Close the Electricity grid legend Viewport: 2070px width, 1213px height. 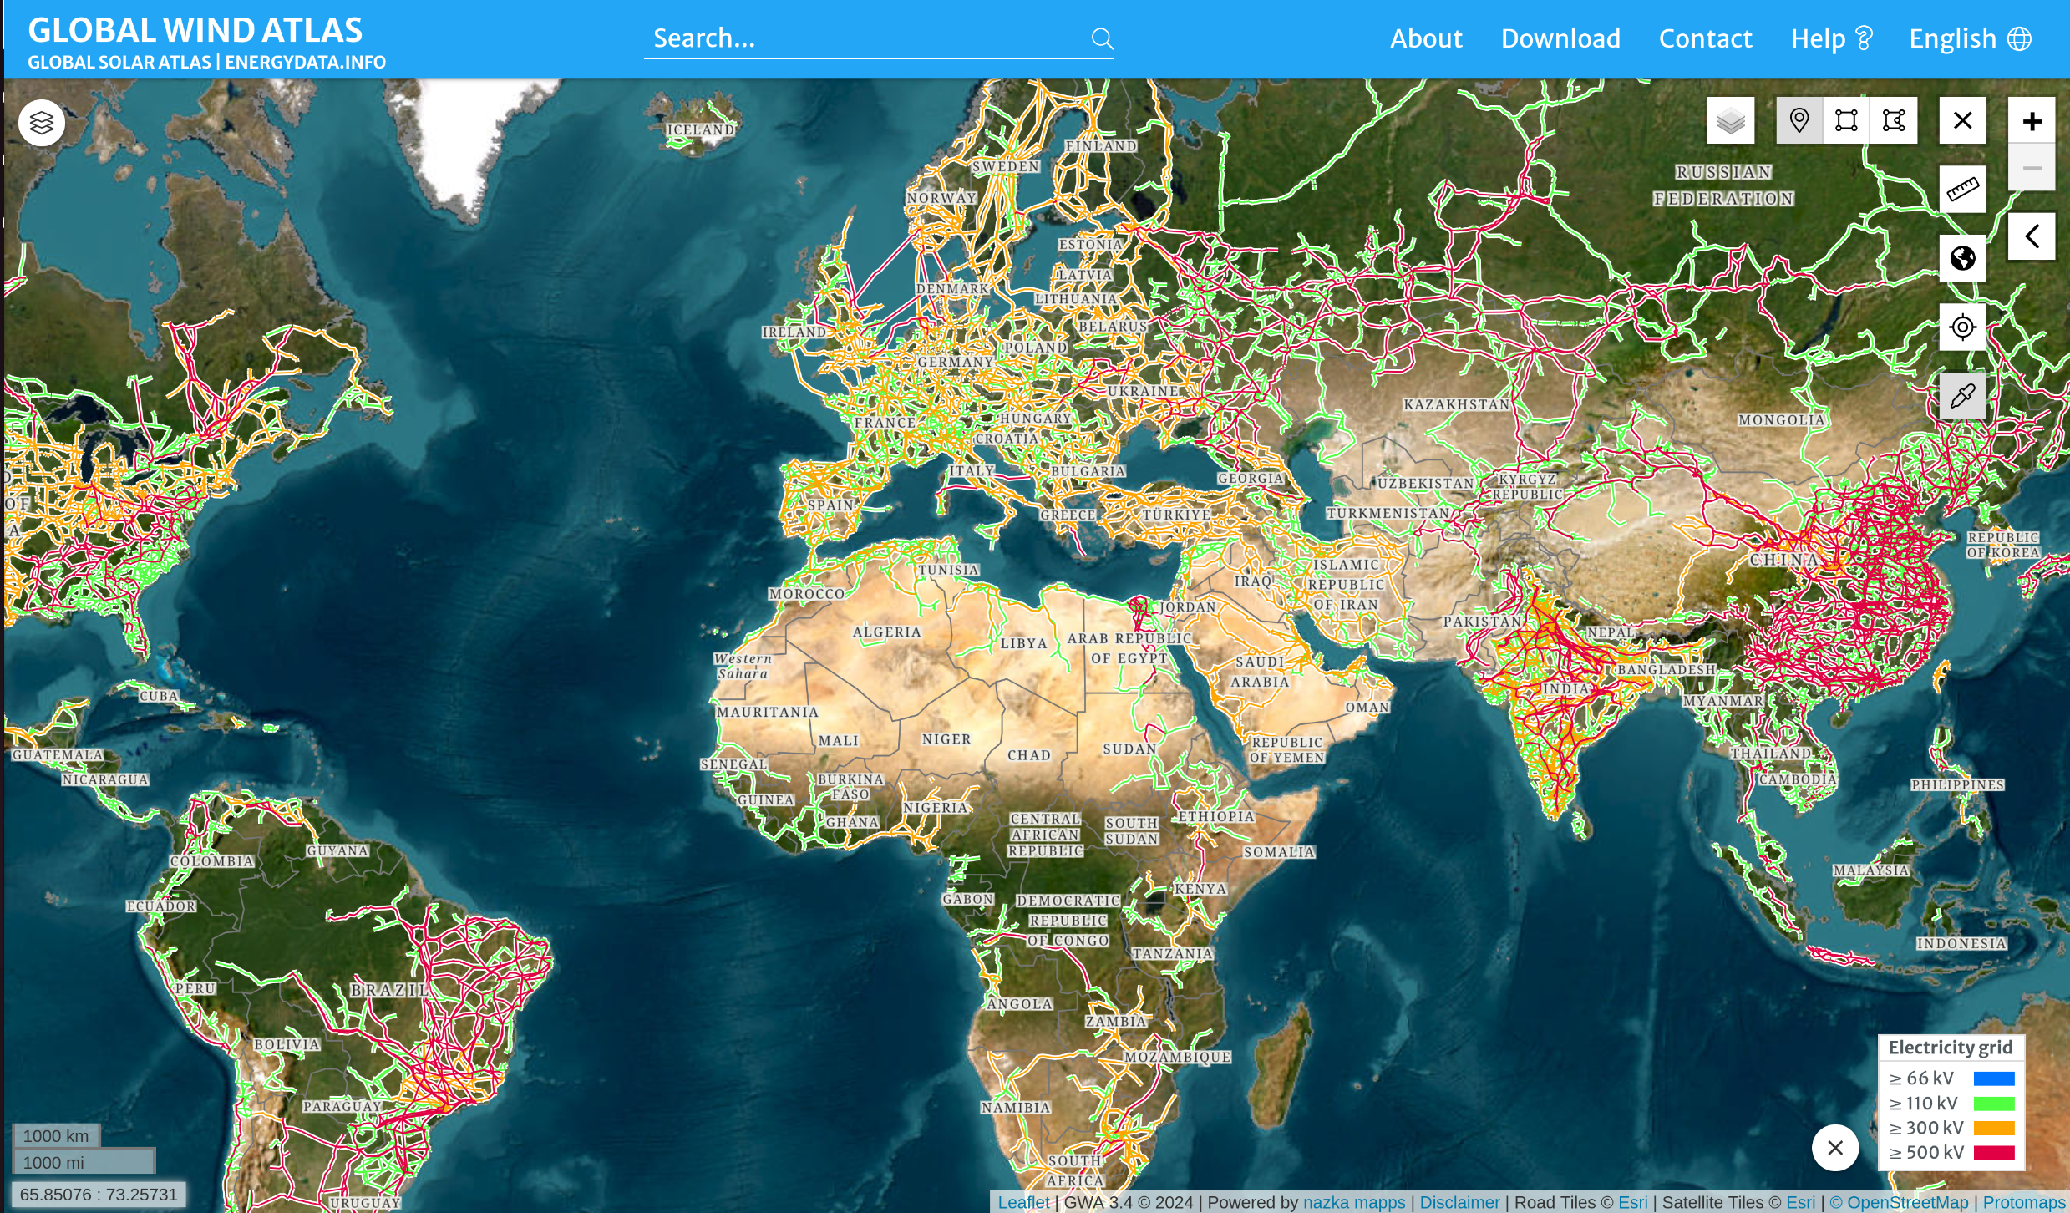(1835, 1148)
